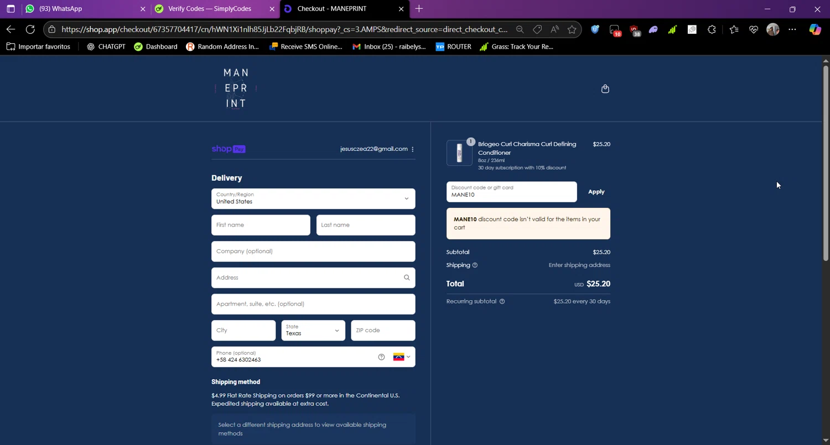Go back with browser back arrow
This screenshot has width=830, height=445.
[x=11, y=29]
